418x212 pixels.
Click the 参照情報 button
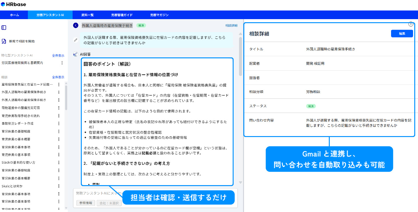pos(86,203)
